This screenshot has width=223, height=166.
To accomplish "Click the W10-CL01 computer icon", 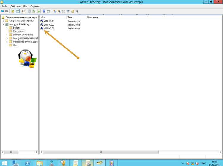I will [x=42, y=21].
